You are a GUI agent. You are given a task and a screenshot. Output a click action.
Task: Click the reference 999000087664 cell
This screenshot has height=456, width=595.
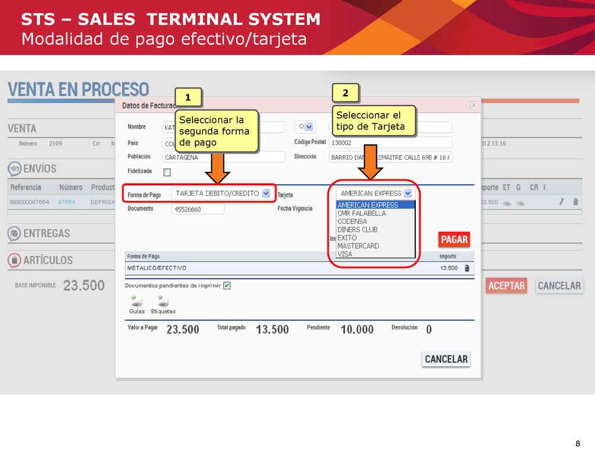pos(29,202)
